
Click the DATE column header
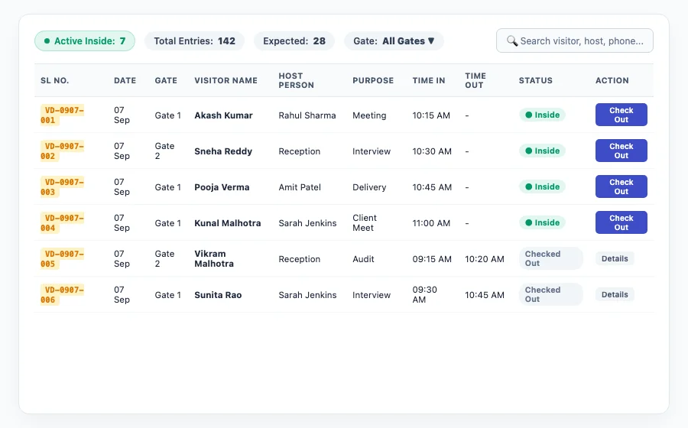click(125, 81)
